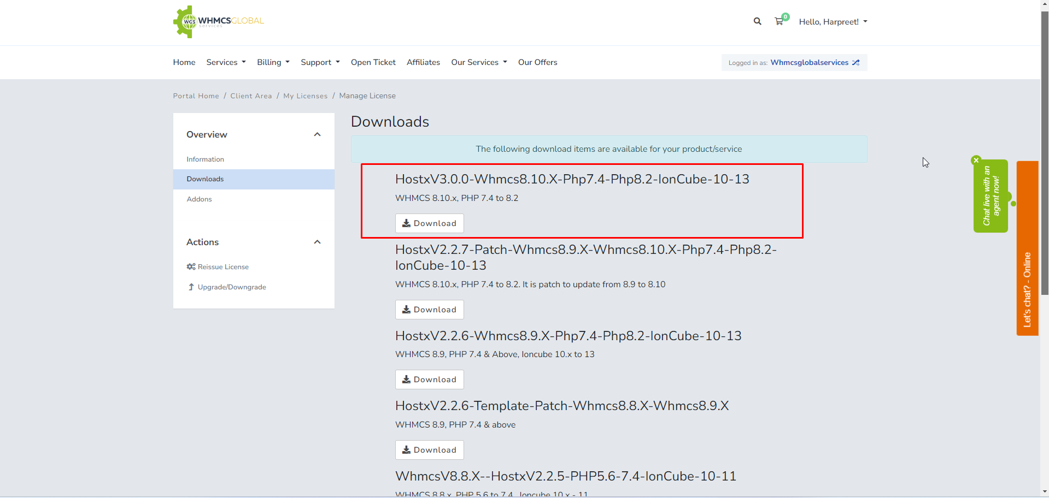Image resolution: width=1049 pixels, height=498 pixels.
Task: Open the shopping cart icon
Action: coord(779,21)
